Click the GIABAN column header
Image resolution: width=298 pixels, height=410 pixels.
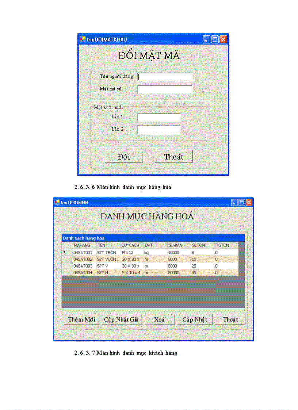click(178, 245)
